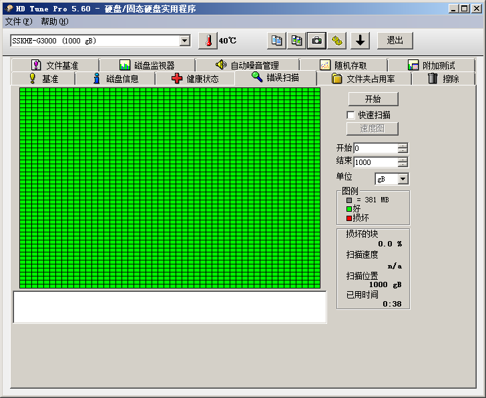The image size is (486, 398).
Task: Click the green 好 legend square
Action: [x=349, y=209]
